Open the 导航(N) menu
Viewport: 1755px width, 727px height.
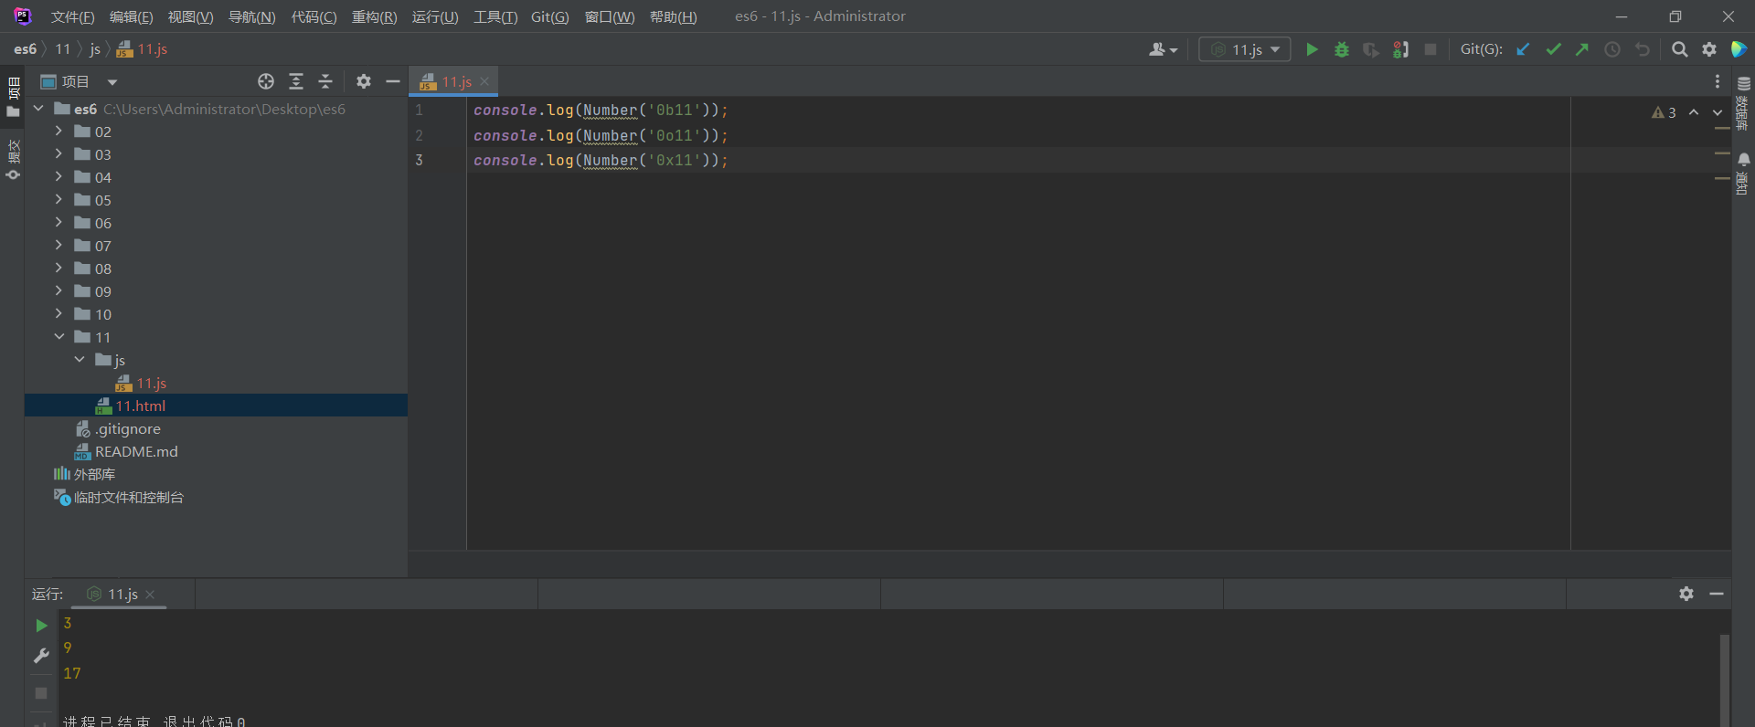tap(251, 17)
